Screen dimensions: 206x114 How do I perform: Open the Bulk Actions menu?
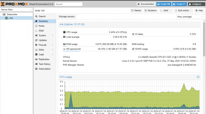pyautogui.click(x=184, y=11)
